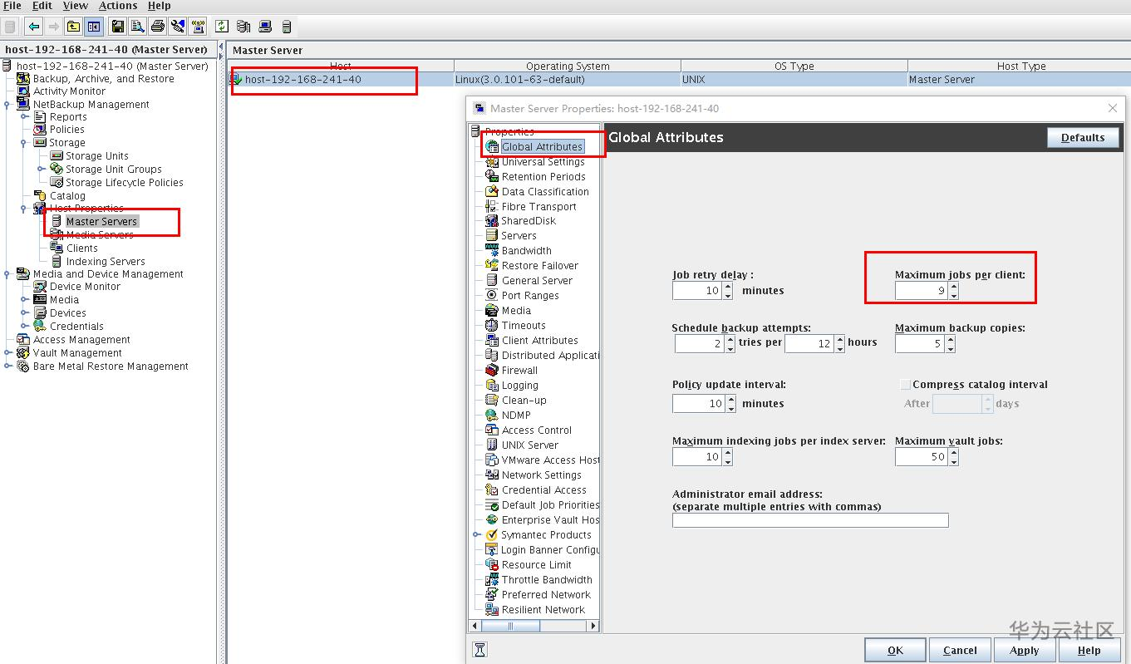Click the print preview magnifier toolbar icon
Viewport: 1131px width, 664px height.
[138, 27]
